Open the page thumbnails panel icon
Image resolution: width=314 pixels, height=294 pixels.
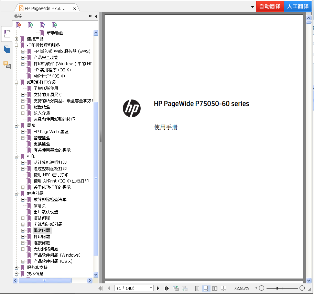(x=7, y=49)
